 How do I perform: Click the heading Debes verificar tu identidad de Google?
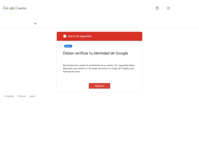95,53
